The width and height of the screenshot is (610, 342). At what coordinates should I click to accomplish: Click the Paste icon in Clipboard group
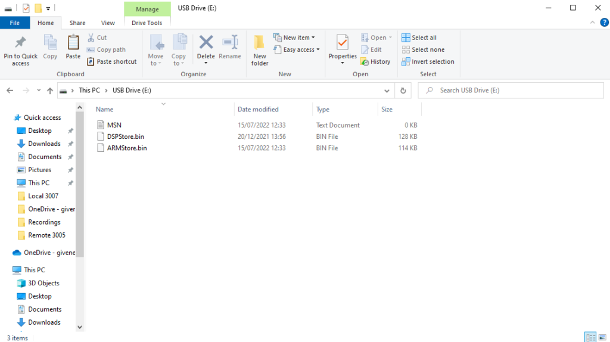point(73,43)
